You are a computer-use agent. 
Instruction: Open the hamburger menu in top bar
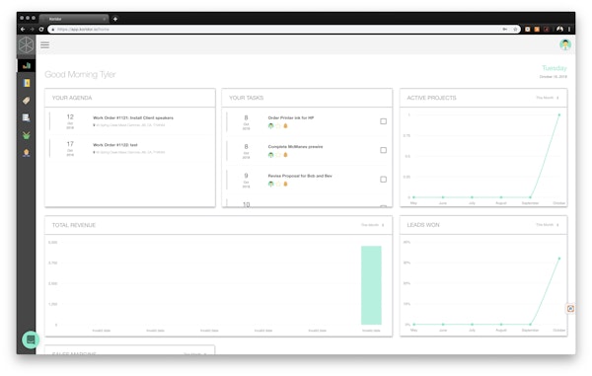point(45,45)
